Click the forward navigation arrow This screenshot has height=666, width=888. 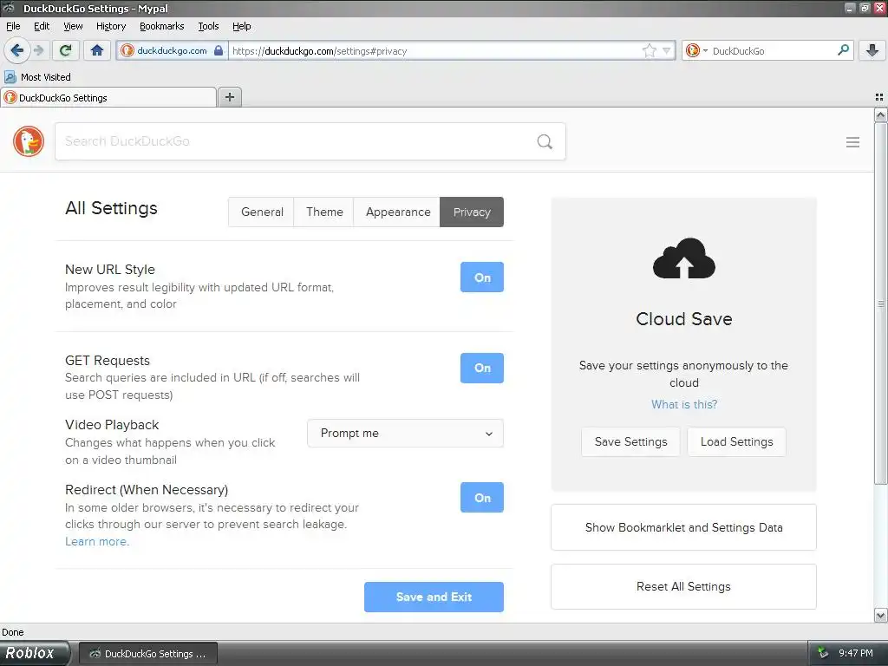38,50
